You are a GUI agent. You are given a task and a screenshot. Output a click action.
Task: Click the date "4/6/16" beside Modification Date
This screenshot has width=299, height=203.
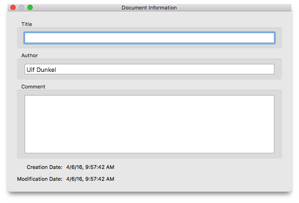74,179
